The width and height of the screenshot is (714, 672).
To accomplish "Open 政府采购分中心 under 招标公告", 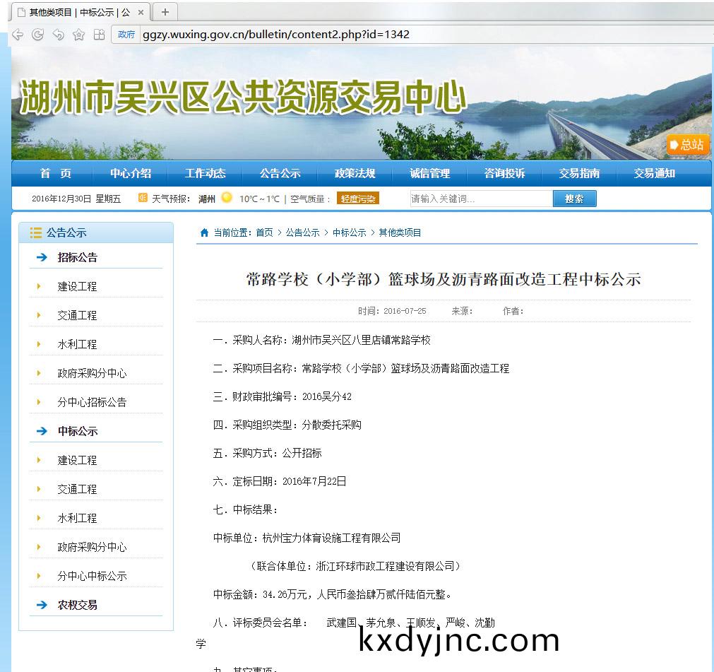I will (x=92, y=373).
